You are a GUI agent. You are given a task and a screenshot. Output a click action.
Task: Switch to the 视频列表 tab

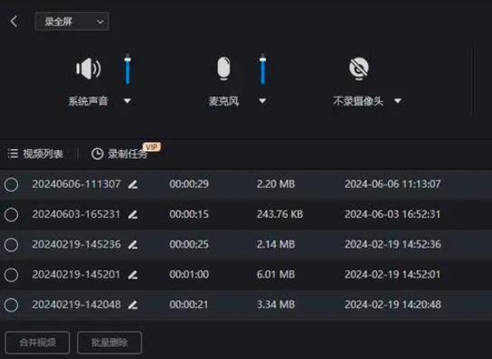coord(35,154)
